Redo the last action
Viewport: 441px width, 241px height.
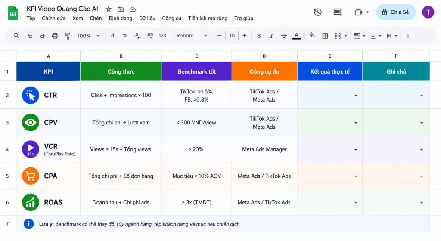pyautogui.click(x=42, y=36)
